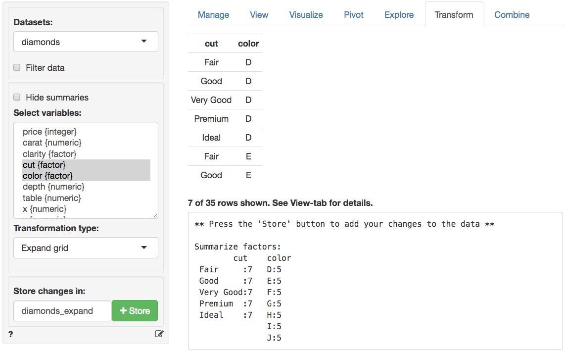Click the help question mark icon
The height and width of the screenshot is (352, 565).
coord(10,334)
